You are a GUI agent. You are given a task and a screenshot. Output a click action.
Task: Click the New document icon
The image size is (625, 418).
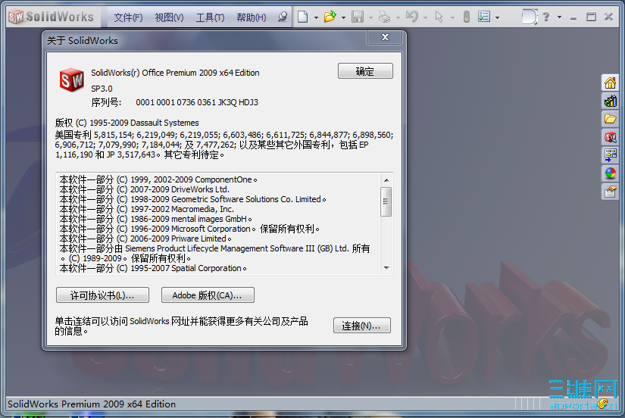point(303,17)
